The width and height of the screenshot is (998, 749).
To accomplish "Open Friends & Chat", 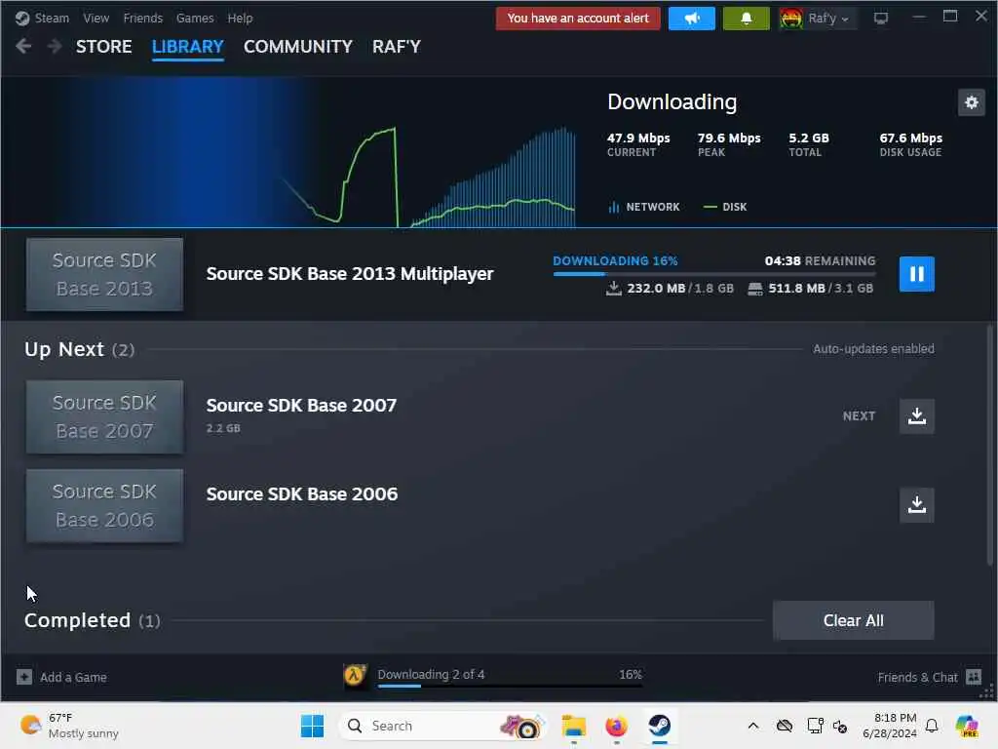I will coord(917,677).
